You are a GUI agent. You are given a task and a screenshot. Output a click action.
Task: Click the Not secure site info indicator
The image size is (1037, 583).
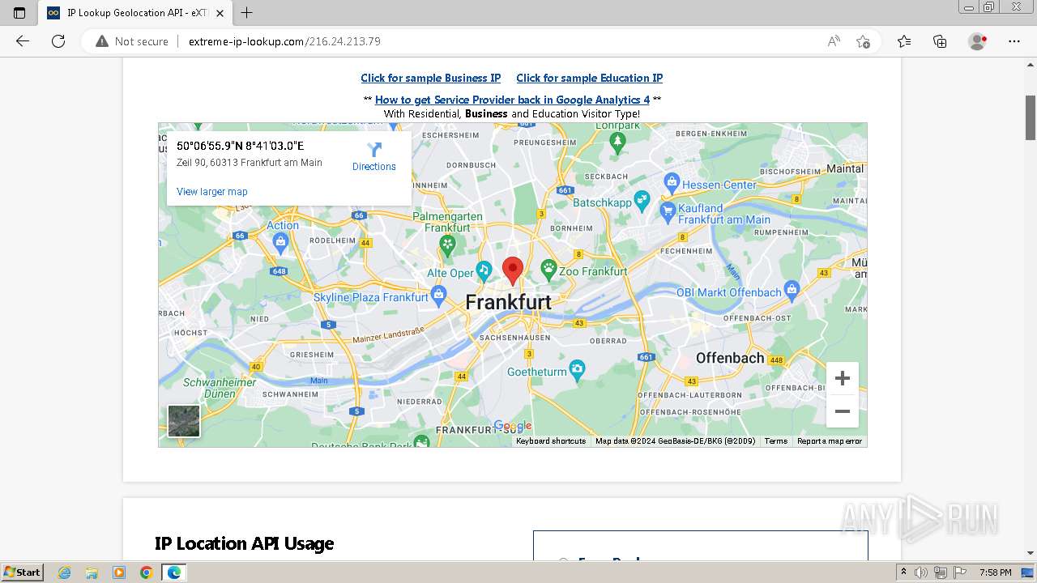(x=132, y=41)
